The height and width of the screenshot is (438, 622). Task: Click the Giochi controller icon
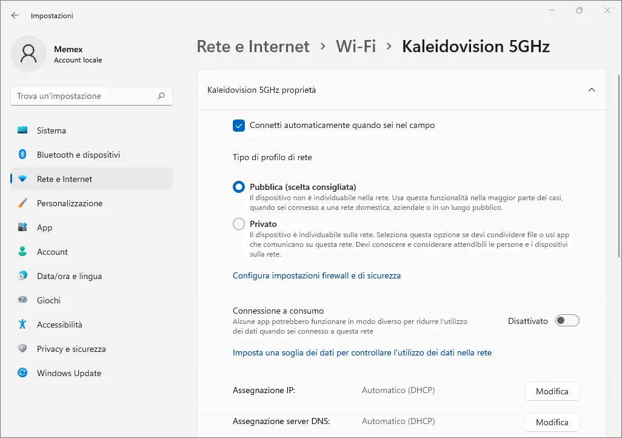pyautogui.click(x=22, y=300)
